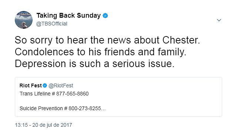Viewport: 237px width, 133px height.
Task: Open the quoted Riot Fest tweet card
Action: point(118,97)
